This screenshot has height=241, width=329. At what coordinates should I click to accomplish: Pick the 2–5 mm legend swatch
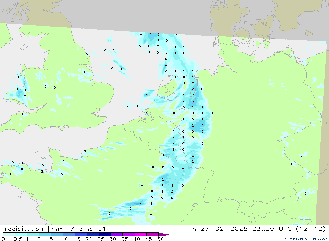[45, 234]
